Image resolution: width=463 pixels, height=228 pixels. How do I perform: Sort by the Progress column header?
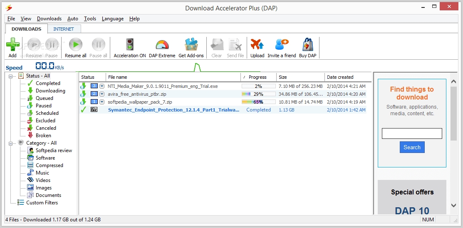pyautogui.click(x=259, y=77)
